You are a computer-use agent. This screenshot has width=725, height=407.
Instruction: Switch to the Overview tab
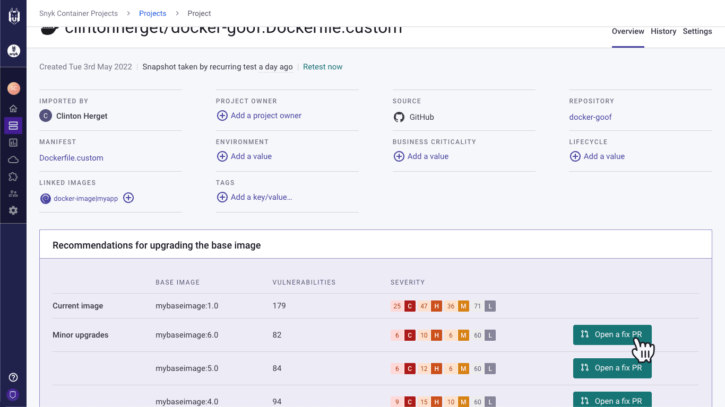(628, 32)
